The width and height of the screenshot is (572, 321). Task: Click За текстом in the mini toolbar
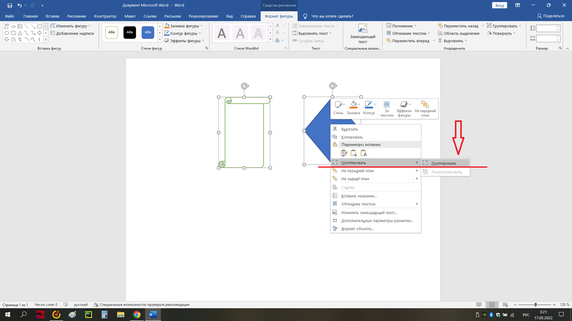387,108
